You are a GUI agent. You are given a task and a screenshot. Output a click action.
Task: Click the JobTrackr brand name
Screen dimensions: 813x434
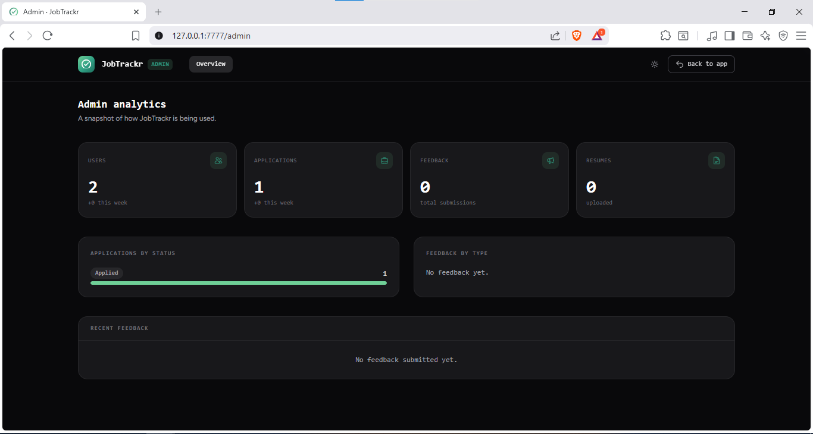point(122,64)
